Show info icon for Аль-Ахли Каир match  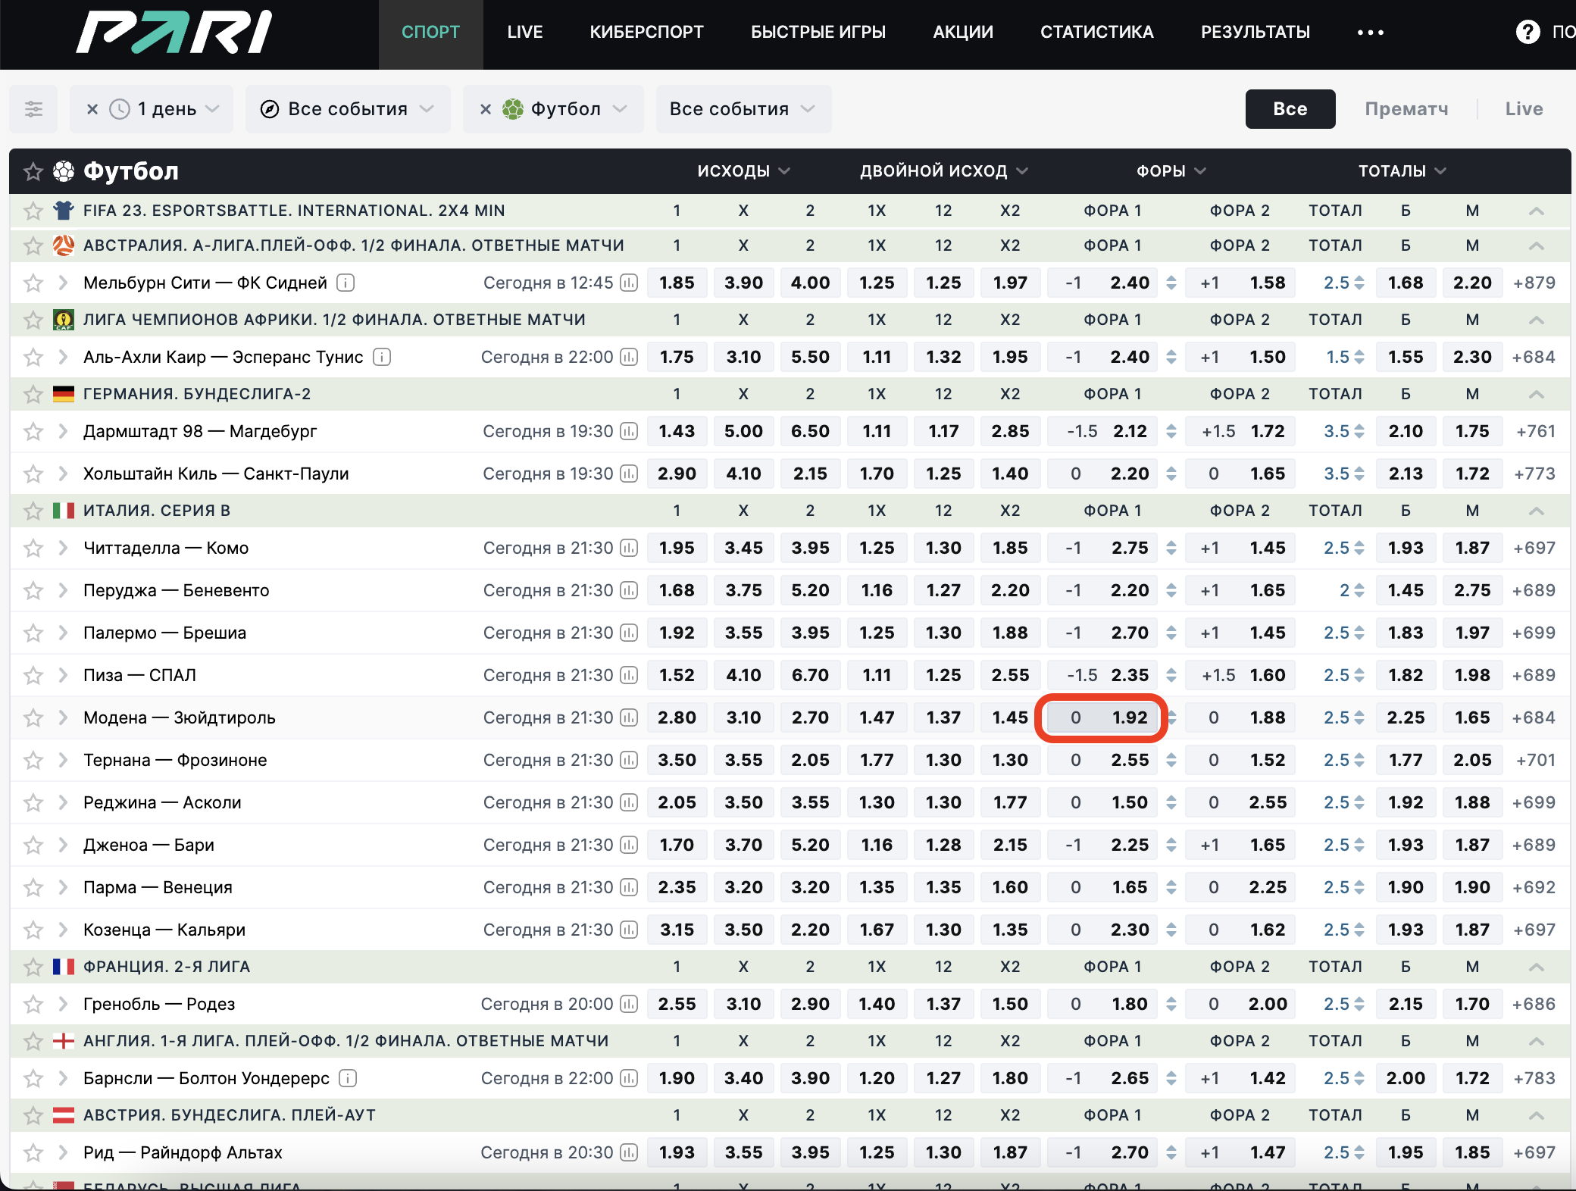click(x=382, y=357)
